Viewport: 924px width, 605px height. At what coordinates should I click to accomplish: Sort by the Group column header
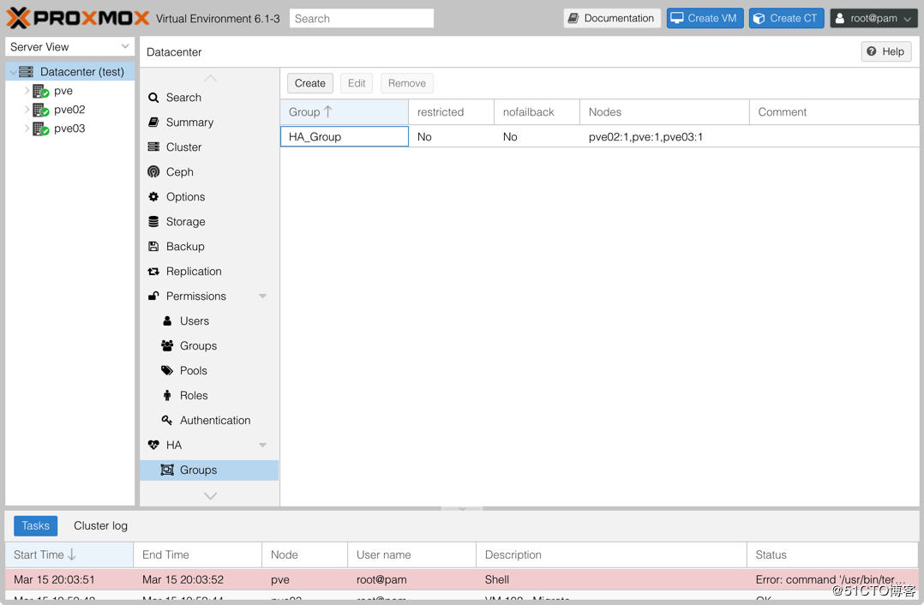345,112
